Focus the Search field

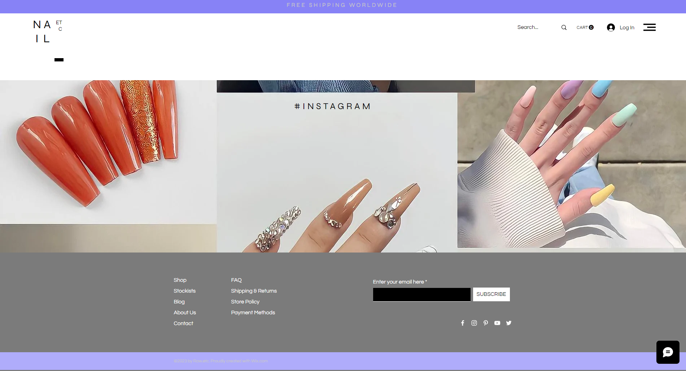click(538, 27)
